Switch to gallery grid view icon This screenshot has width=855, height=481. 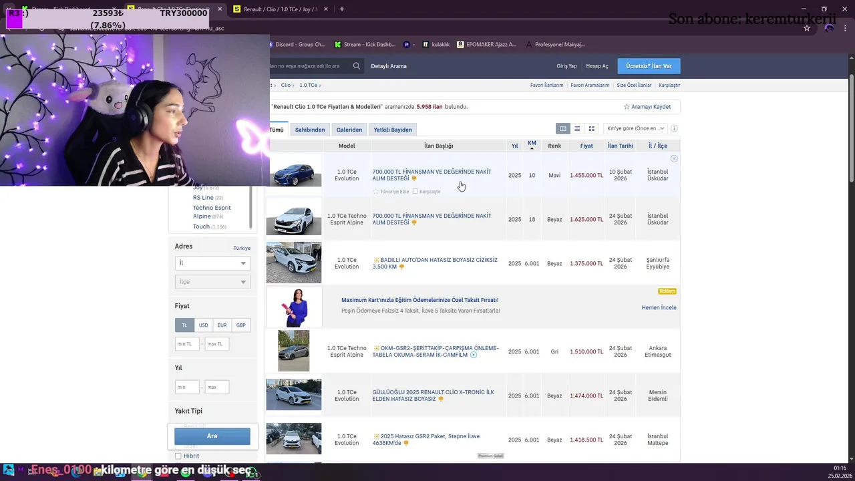coord(591,128)
